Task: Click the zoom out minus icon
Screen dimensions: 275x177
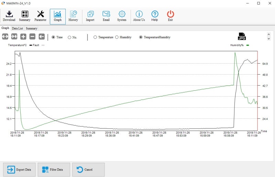Action: (x=32, y=36)
